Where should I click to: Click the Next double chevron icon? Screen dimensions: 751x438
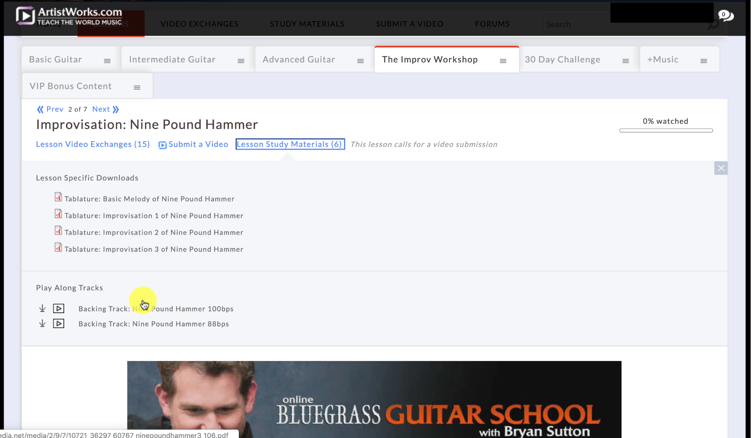[116, 109]
